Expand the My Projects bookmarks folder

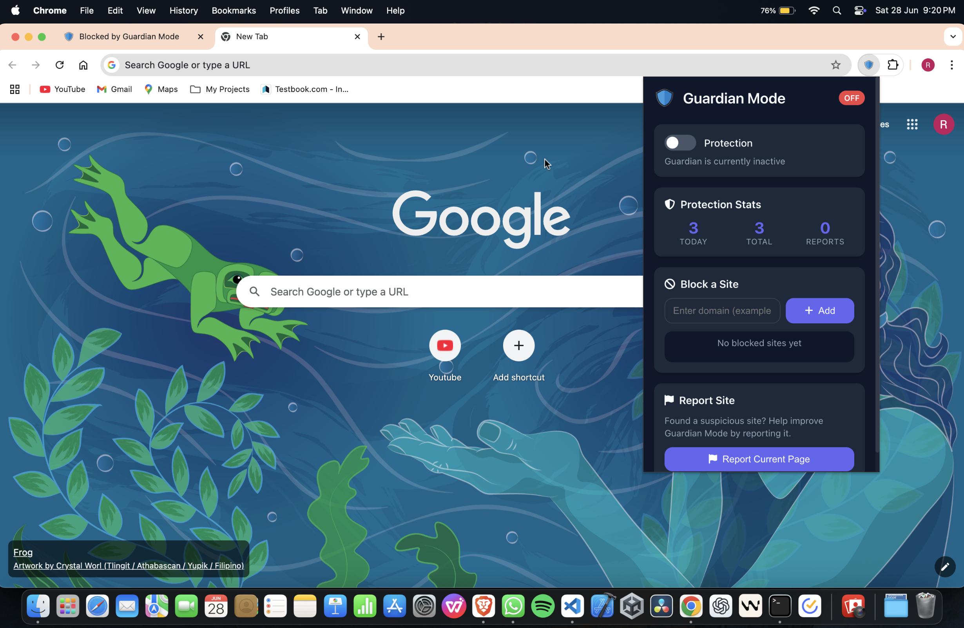coord(219,89)
